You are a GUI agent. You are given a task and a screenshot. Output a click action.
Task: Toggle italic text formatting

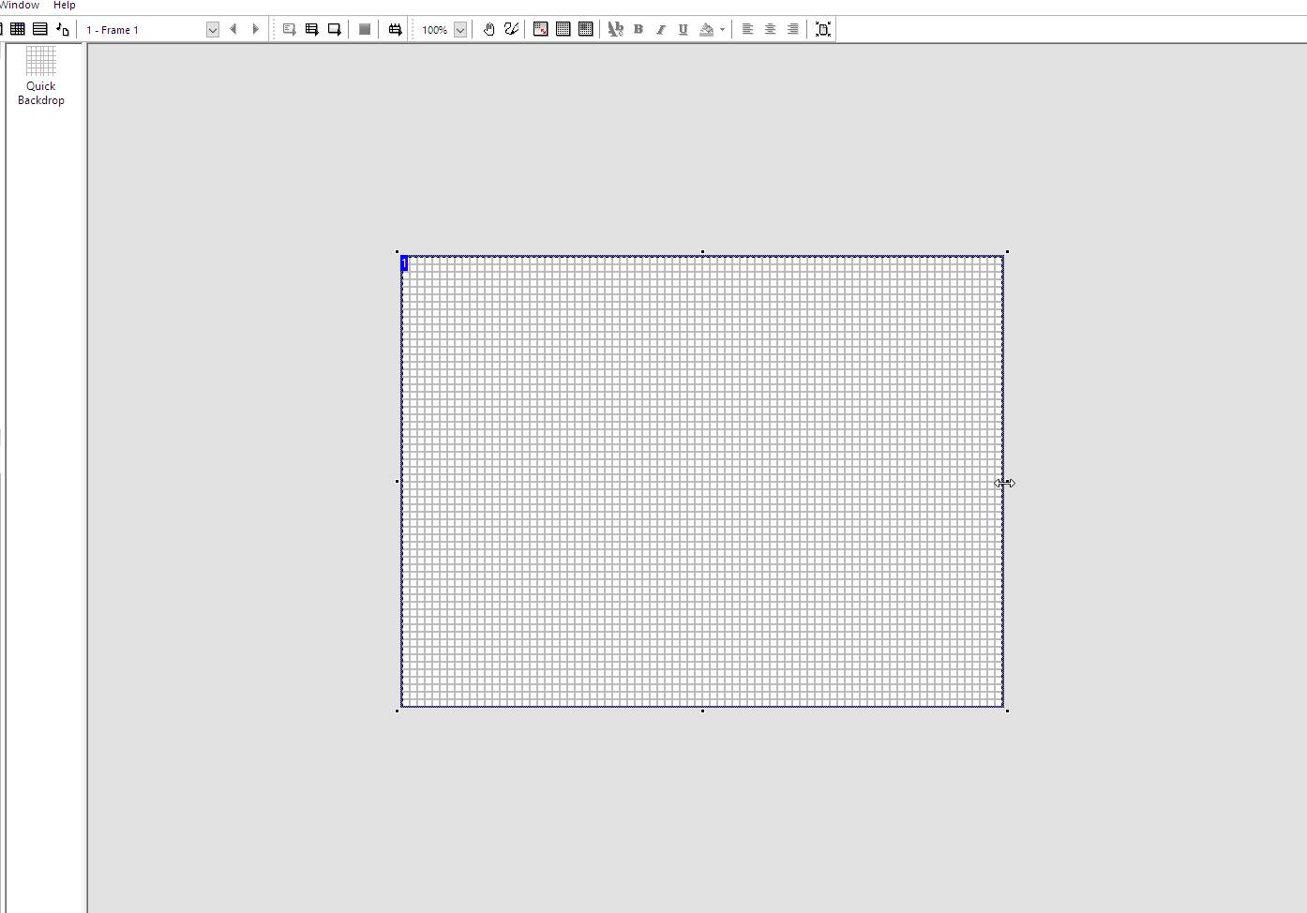[661, 29]
